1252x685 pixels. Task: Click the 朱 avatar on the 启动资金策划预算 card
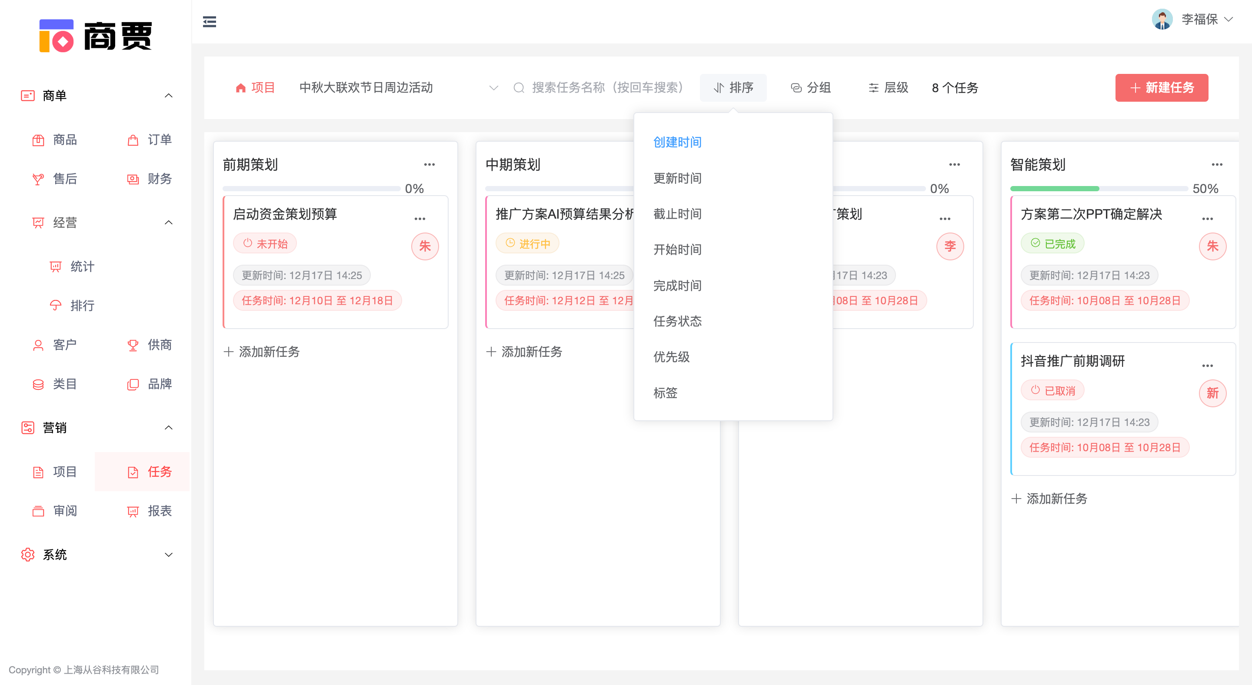424,246
